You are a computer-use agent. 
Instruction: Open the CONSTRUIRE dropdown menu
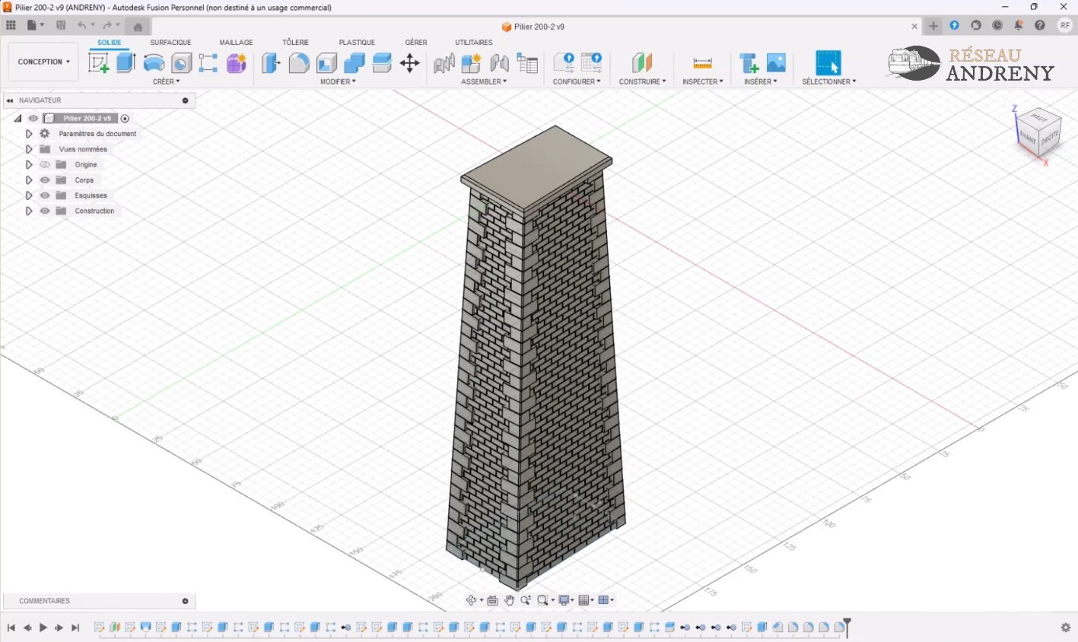(642, 81)
